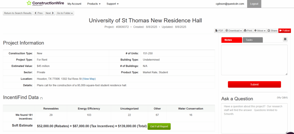Follow this project
294x134 pixels.
tap(285, 31)
